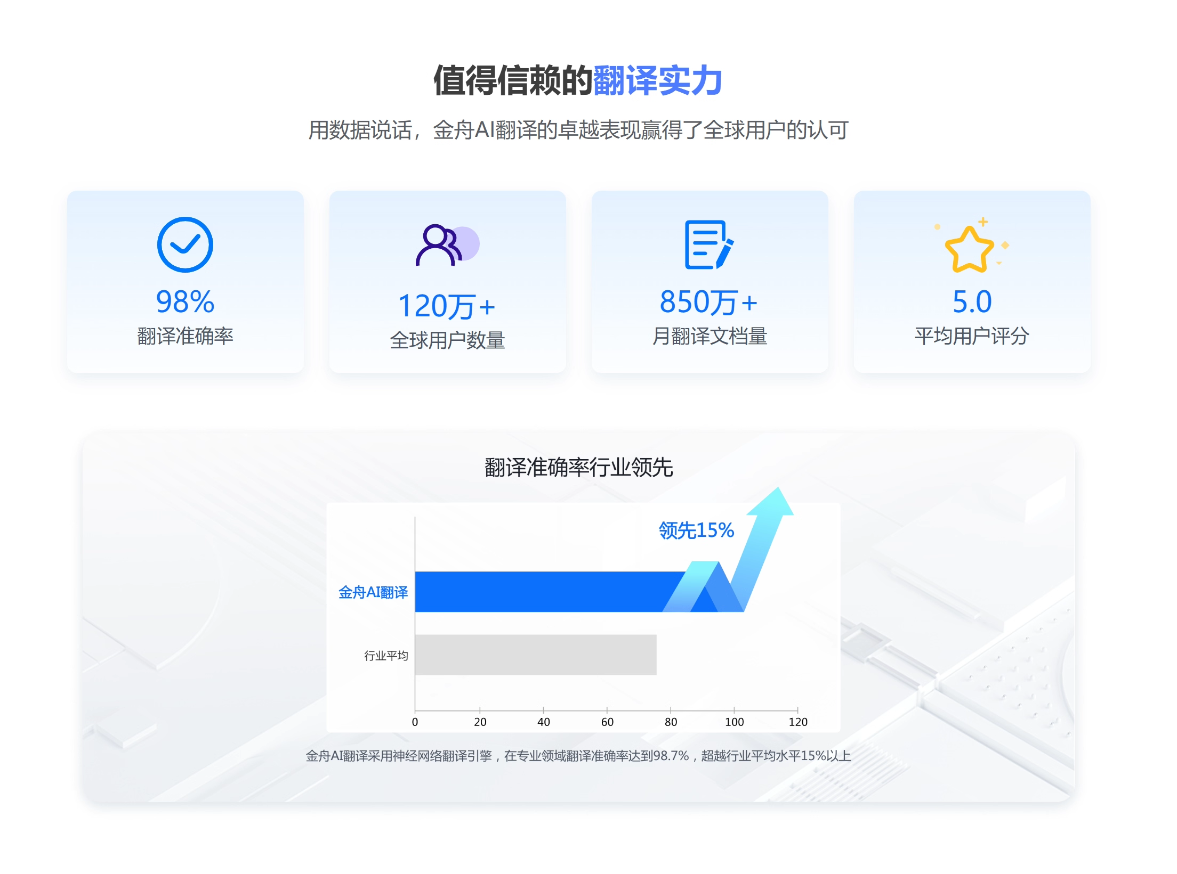
Task: Click the 平均用户评分 card label
Action: [972, 336]
